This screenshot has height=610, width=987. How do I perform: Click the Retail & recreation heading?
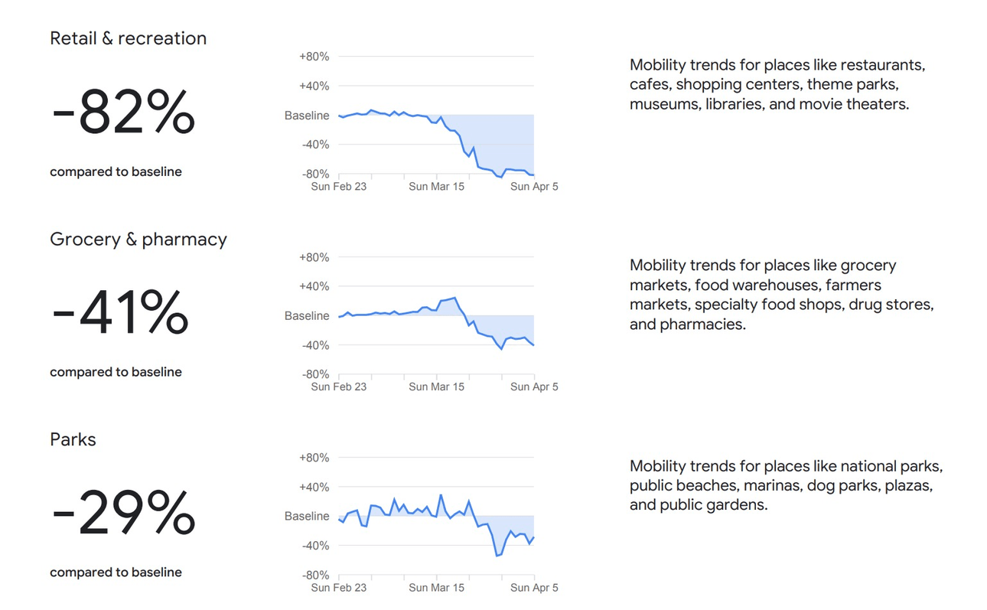[x=128, y=39]
